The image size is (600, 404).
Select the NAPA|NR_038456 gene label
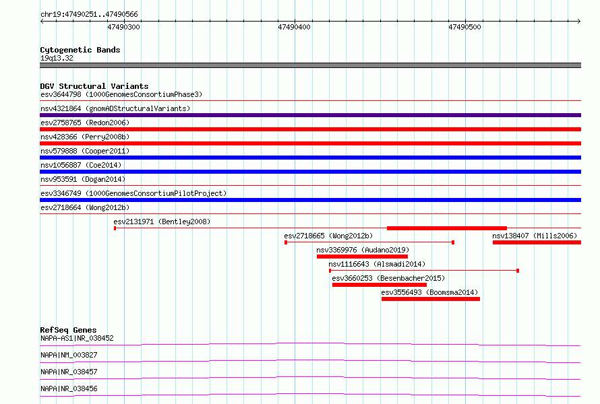point(69,389)
